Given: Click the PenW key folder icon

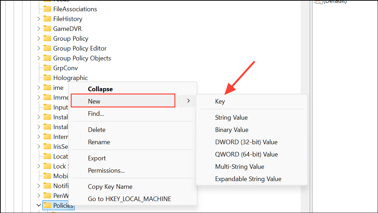Looking at the screenshot, I should coord(47,195).
